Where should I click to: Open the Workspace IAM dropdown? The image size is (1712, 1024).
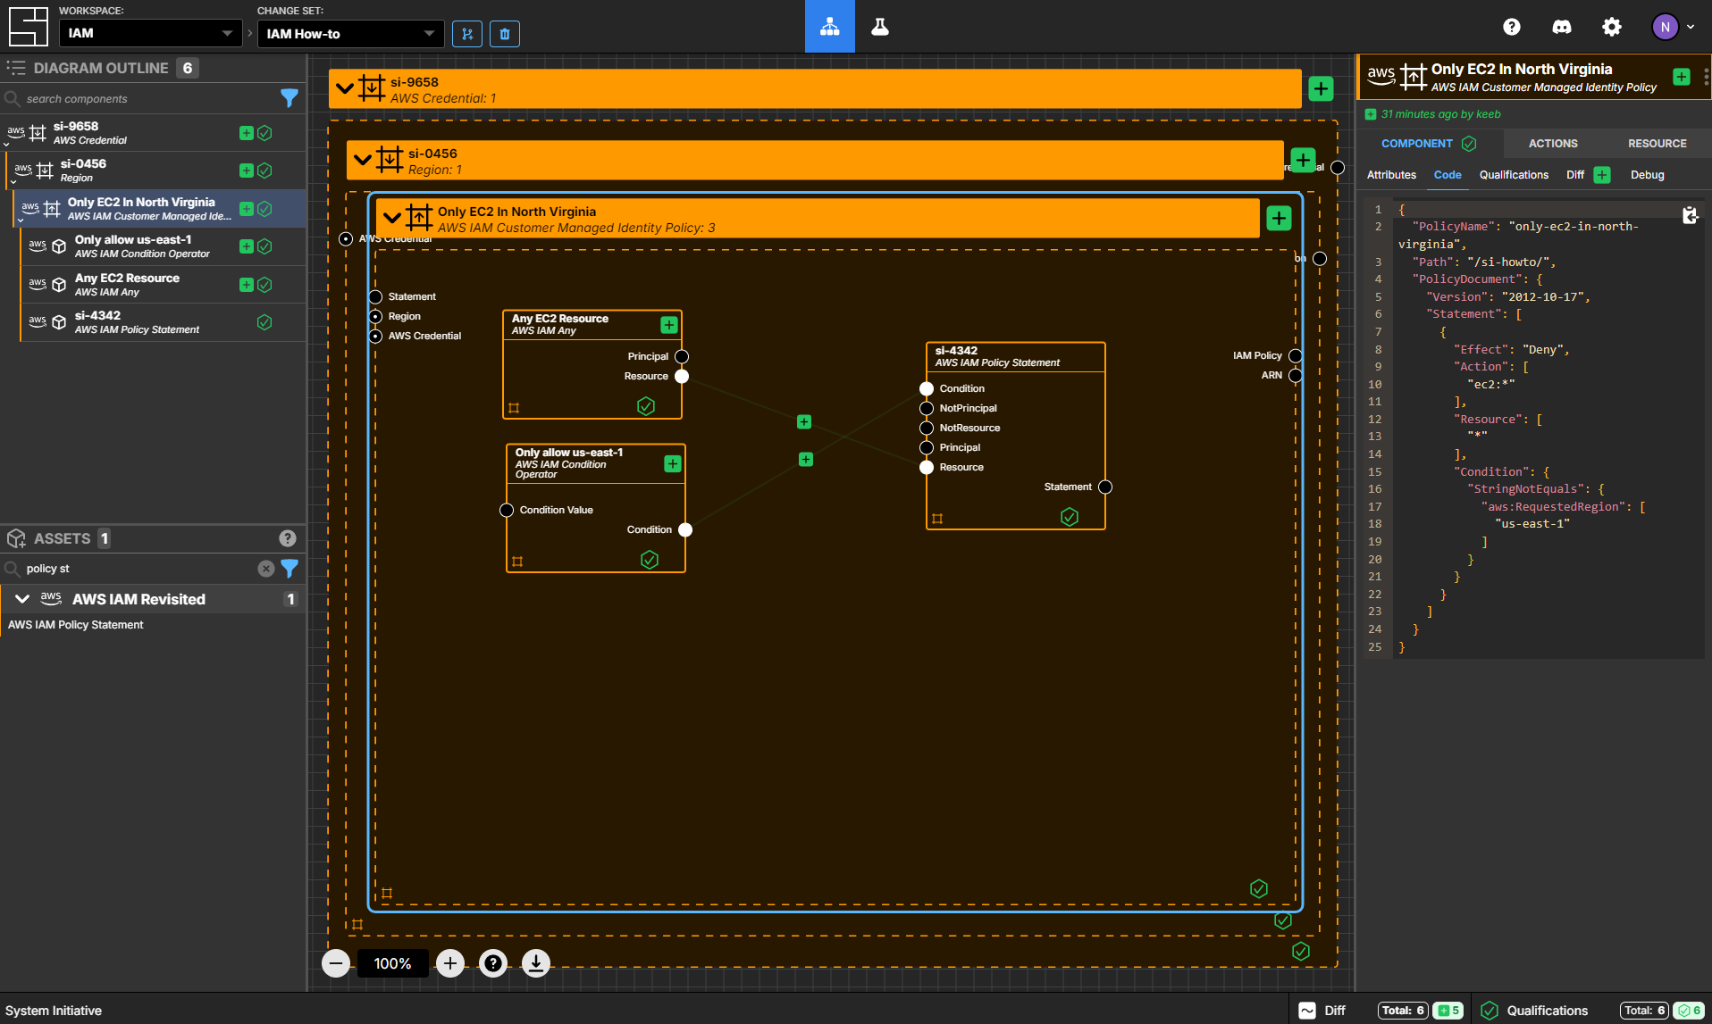pyautogui.click(x=150, y=34)
